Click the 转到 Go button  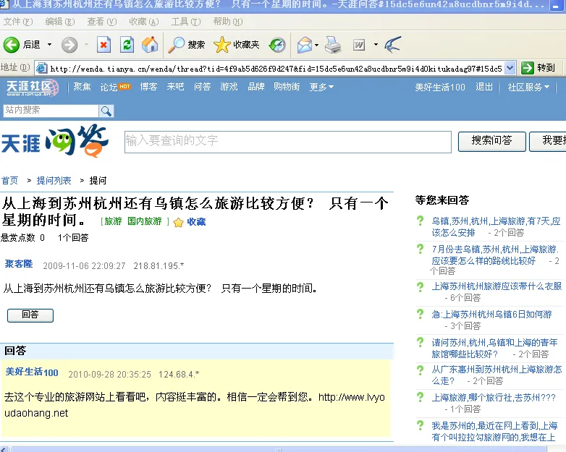539,68
